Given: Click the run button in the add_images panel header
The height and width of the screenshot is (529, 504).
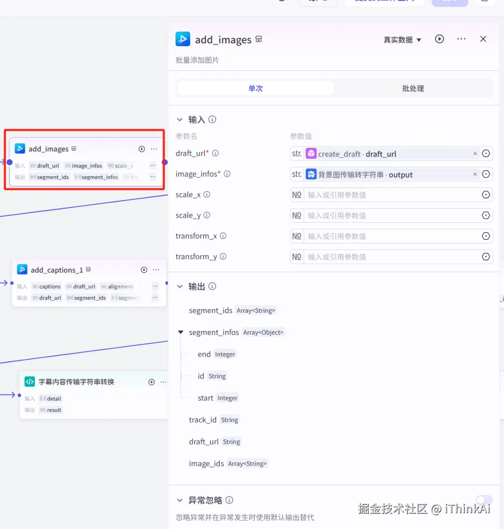Looking at the screenshot, I should click(x=439, y=39).
